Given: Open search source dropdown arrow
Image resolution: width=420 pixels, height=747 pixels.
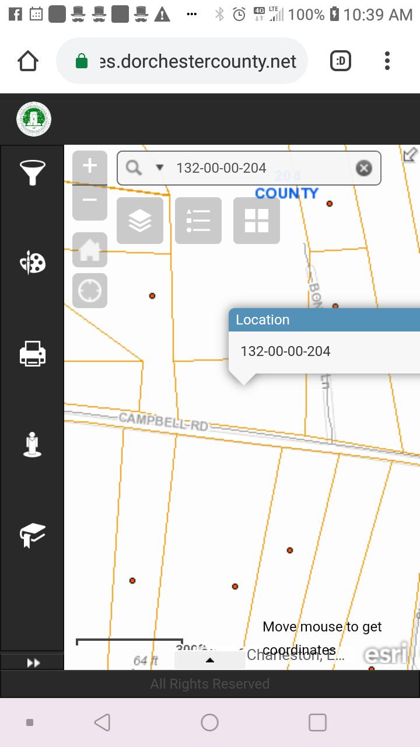Looking at the screenshot, I should pos(159,168).
